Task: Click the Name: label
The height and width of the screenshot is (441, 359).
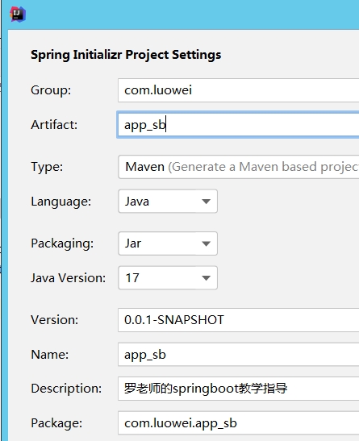Action: click(49, 355)
